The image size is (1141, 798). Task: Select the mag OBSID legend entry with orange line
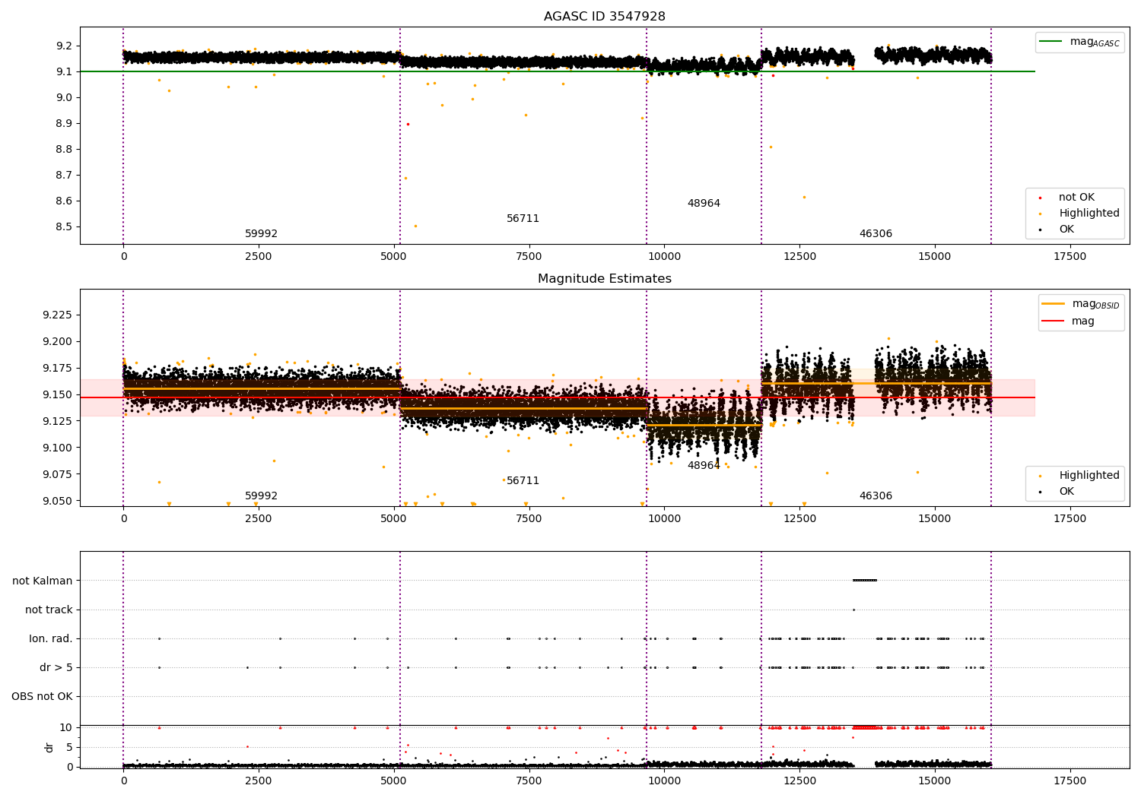click(1081, 304)
